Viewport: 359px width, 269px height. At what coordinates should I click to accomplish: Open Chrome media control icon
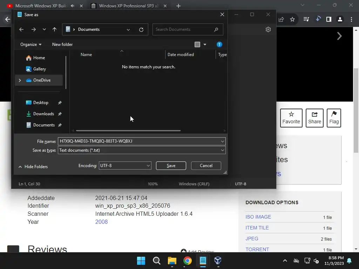[306, 19]
